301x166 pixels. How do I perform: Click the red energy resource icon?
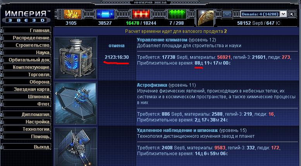141,14
